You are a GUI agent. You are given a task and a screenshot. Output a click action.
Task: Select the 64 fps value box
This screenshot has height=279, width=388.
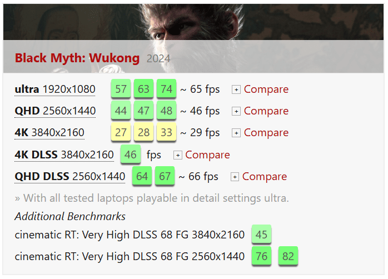(142, 176)
